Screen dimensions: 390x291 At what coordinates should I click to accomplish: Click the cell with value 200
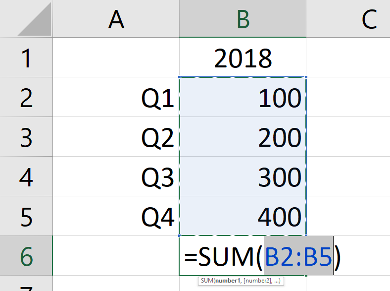coord(243,138)
